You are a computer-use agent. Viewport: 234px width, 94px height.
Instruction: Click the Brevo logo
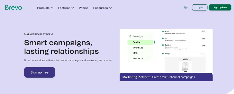[x=14, y=8]
